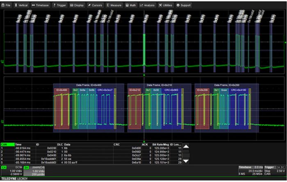Open the Timebase descriptor box
The image size is (287, 182).
point(251,171)
